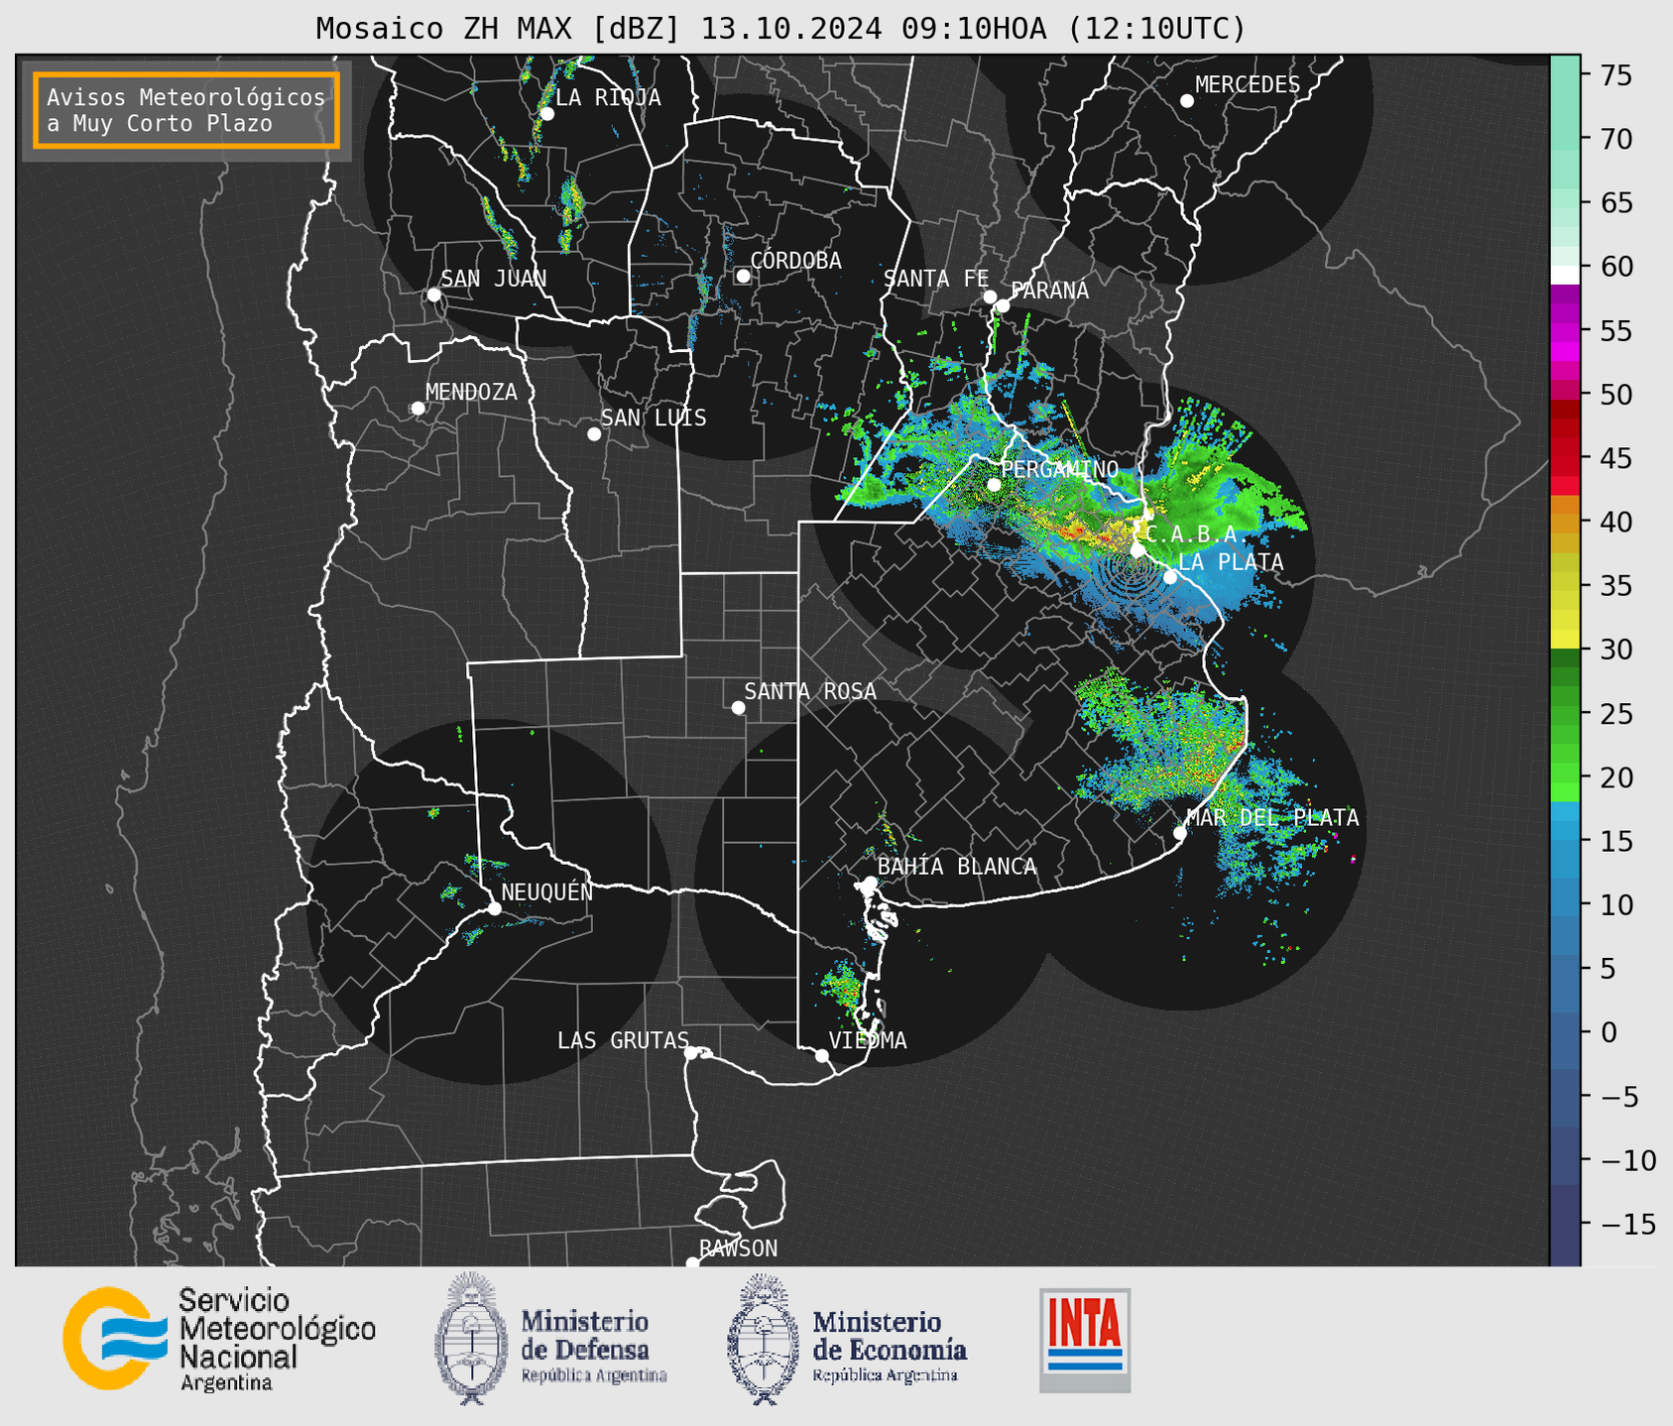Click the 75 dBZ colorbar label

pyautogui.click(x=1616, y=75)
